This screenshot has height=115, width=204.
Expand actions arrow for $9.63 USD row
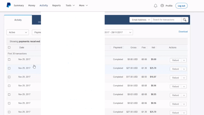point(184,95)
